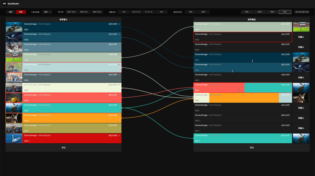
Task: Click the connector node on input 通道4
Action: tap(122, 57)
